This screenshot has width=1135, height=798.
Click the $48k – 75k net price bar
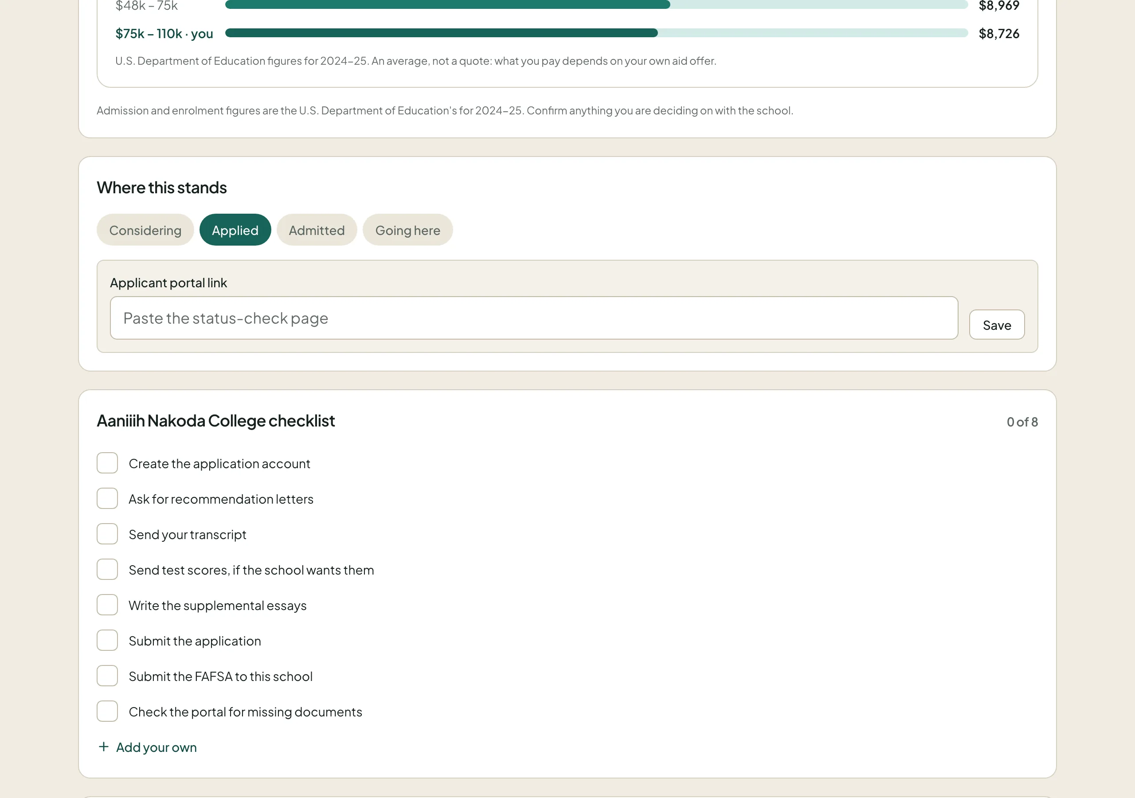(x=596, y=4)
